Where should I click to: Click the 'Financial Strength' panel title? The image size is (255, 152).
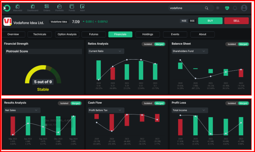(x=16, y=44)
